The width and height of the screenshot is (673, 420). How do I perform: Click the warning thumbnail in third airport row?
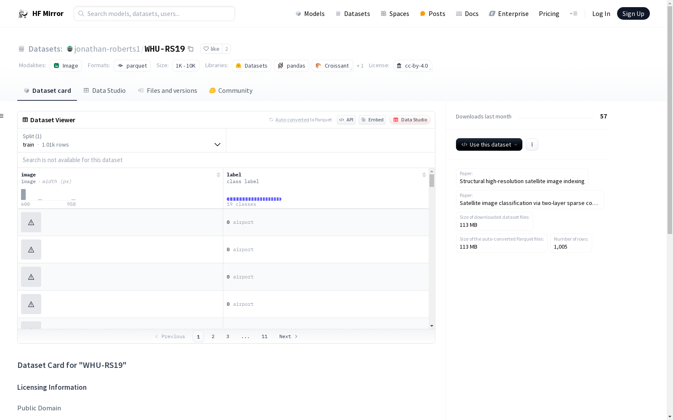pos(31,277)
